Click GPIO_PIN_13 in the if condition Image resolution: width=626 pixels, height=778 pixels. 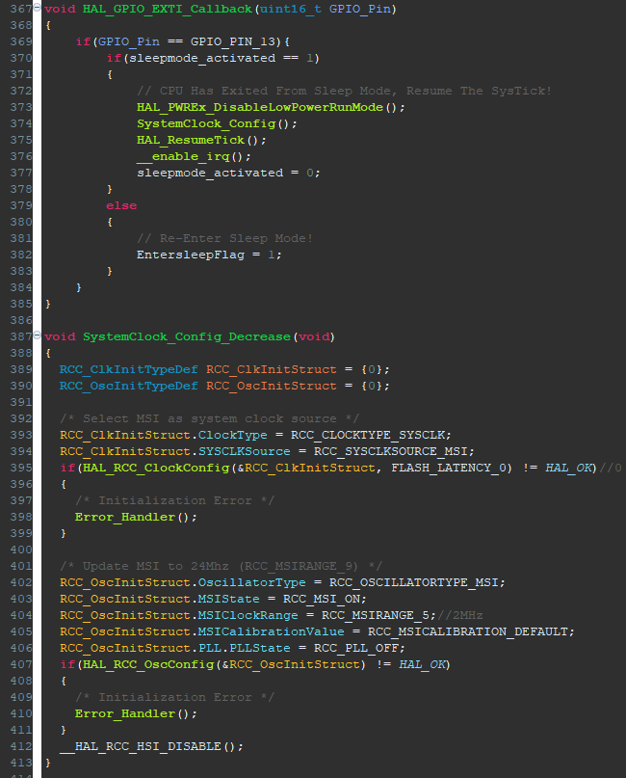click(232, 41)
